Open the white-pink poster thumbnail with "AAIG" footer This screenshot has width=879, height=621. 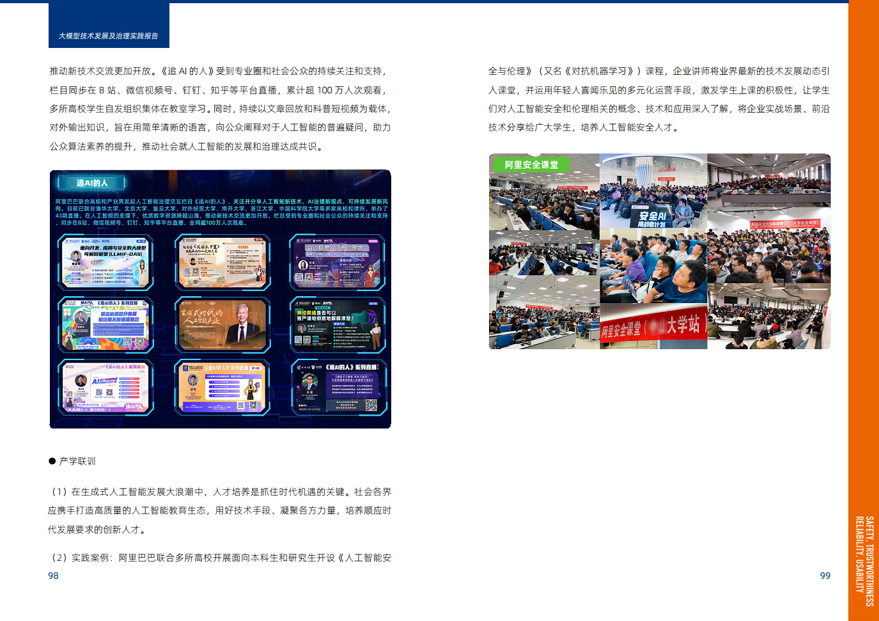coord(105,388)
